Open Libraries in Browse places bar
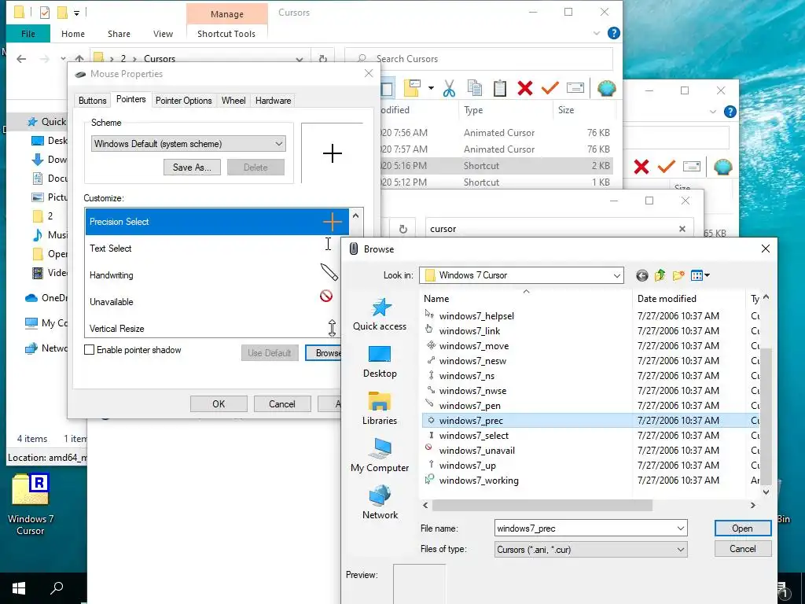Screen dimensions: 805x604 (x=380, y=409)
